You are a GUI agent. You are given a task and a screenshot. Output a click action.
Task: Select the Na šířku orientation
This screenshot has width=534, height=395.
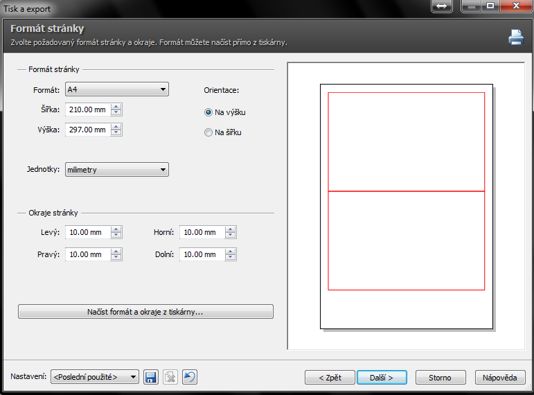208,132
